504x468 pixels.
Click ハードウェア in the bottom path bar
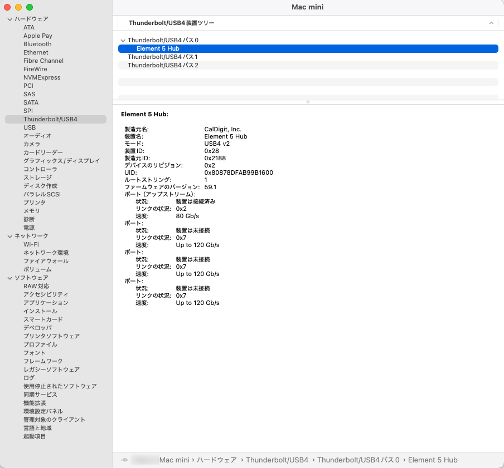(x=217, y=460)
